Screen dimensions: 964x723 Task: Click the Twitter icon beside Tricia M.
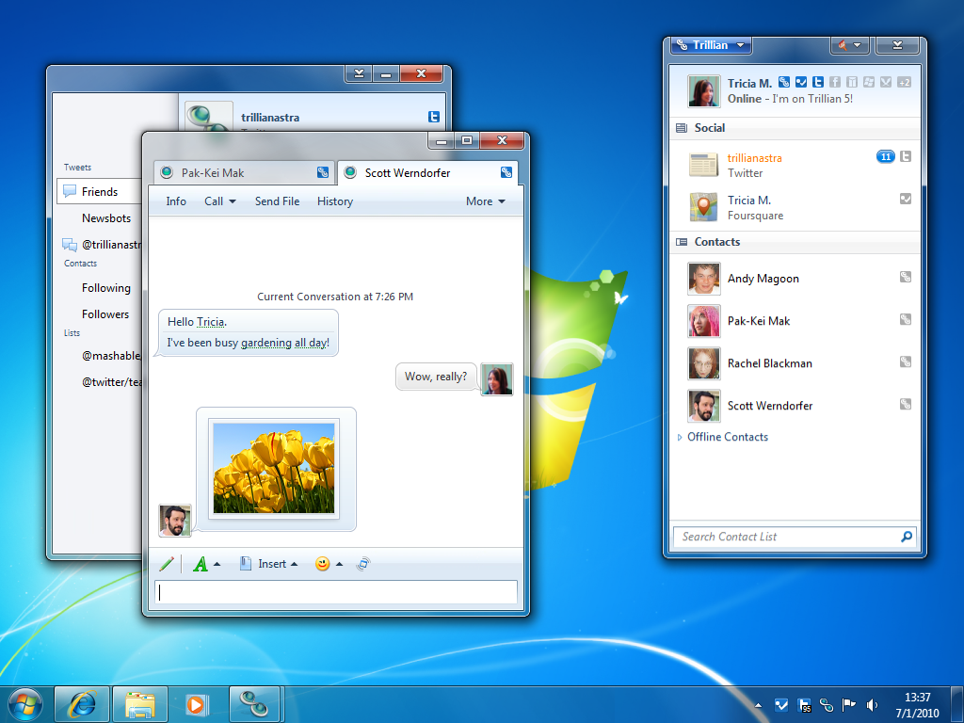818,82
